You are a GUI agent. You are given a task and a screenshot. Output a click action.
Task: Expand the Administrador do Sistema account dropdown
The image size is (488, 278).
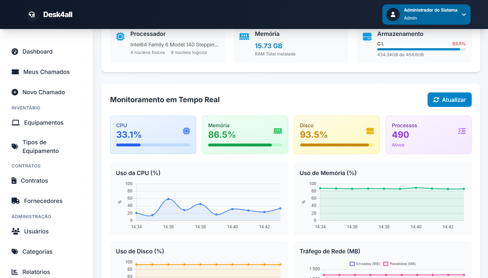426,14
